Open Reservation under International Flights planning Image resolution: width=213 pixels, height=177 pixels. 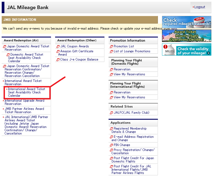[122, 92]
